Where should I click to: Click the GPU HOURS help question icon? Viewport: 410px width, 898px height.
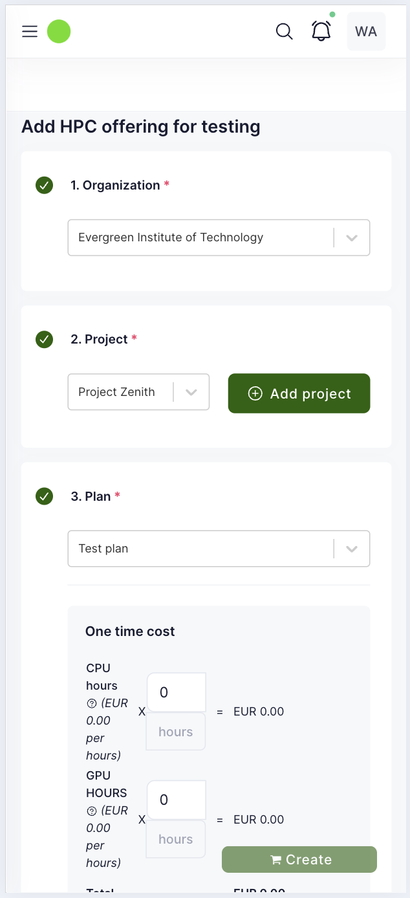tap(91, 811)
